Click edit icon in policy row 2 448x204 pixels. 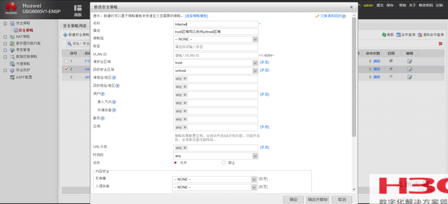point(410,69)
